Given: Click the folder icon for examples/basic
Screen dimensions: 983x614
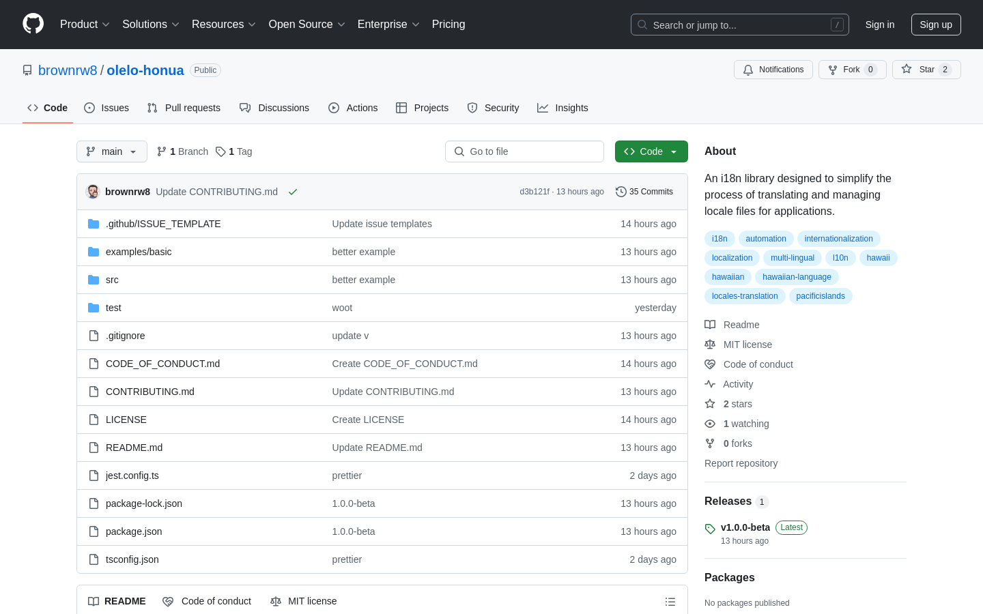Looking at the screenshot, I should (x=94, y=252).
